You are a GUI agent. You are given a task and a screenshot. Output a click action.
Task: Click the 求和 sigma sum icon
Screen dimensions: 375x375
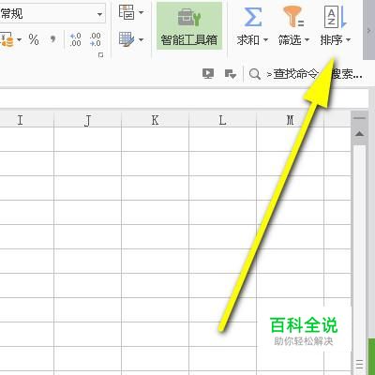tap(252, 17)
